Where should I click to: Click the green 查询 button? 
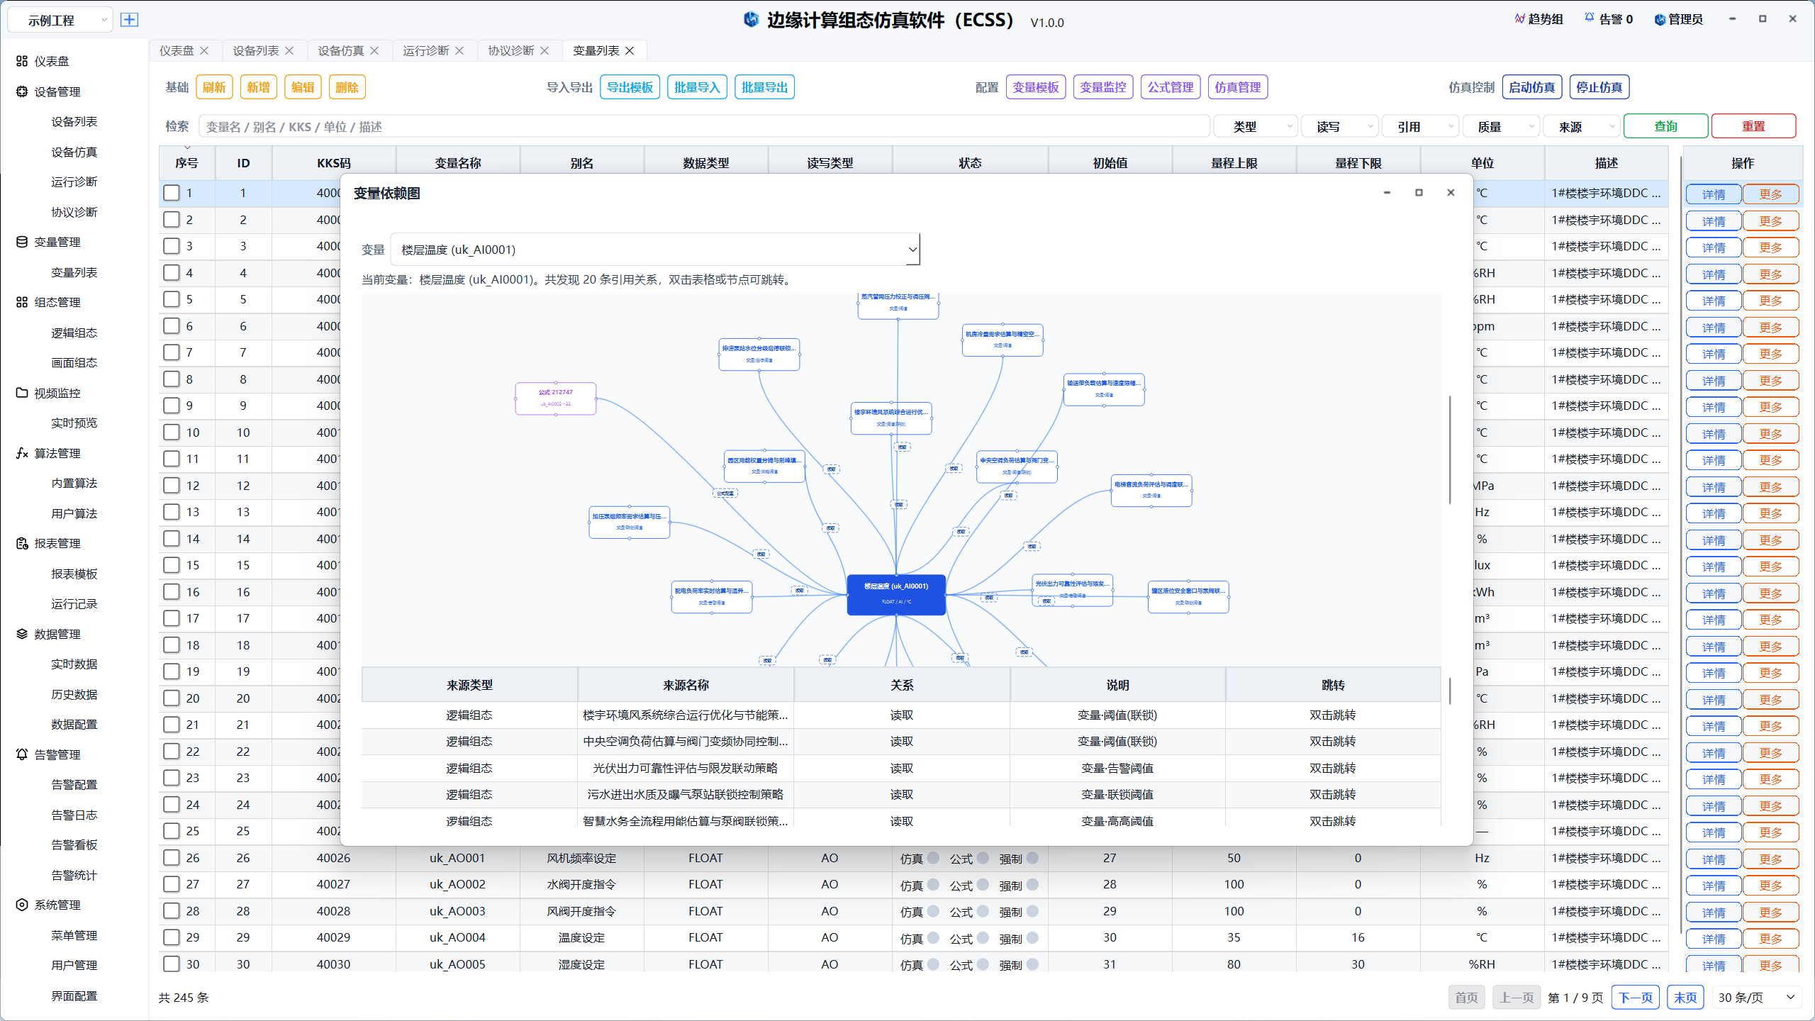pos(1665,126)
